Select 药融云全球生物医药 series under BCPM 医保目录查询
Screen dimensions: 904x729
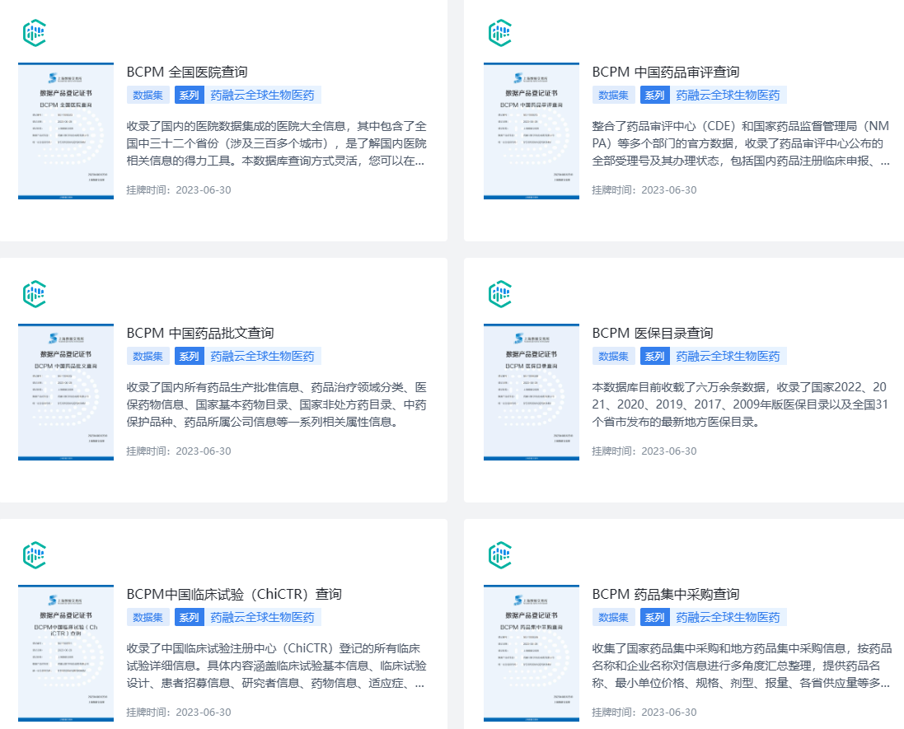(728, 357)
